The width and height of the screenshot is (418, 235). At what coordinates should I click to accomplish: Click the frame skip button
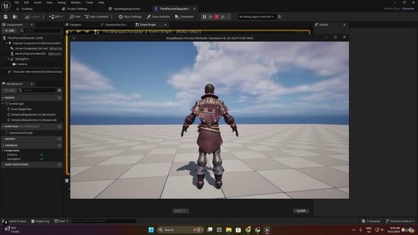[210, 17]
